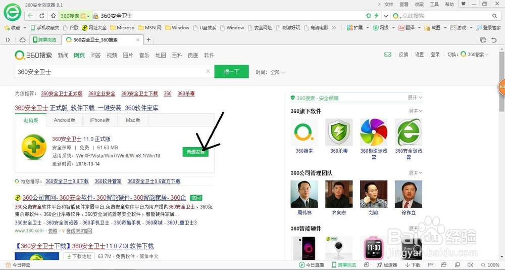Screen dimensions: 505x270
Task: Open a new tab with the plus button
Action: (148, 39)
